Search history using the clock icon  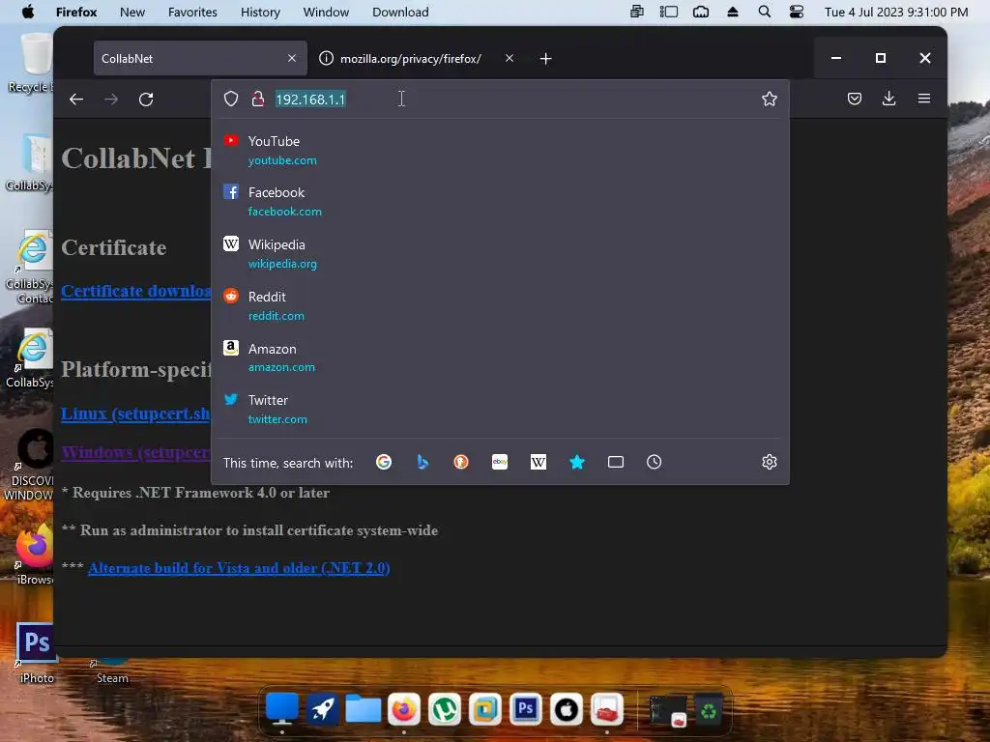[655, 463]
